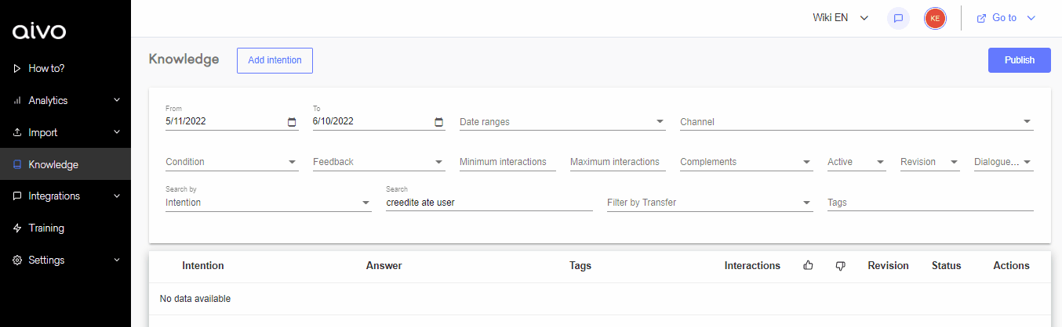Click the Add intention button
This screenshot has width=1062, height=327.
click(275, 60)
